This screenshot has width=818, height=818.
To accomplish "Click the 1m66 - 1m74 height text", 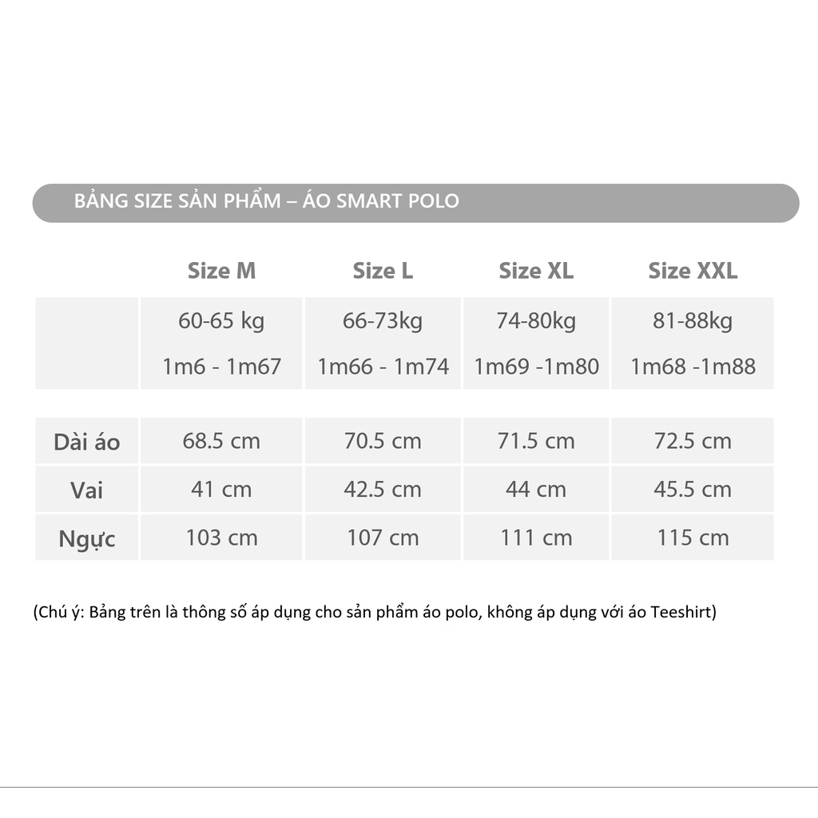I will [x=383, y=366].
